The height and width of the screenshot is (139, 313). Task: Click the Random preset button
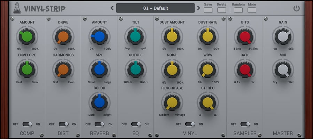[238, 10]
